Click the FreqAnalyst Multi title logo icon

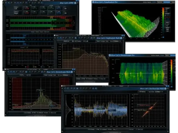121,38
